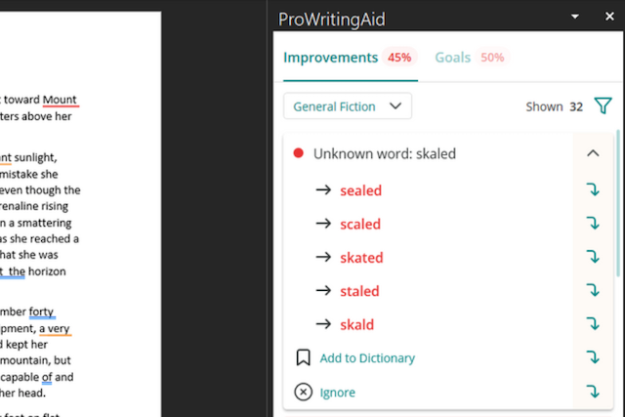The image size is (625, 417).
Task: Apply the 'skated' suggestion arrow icon
Action: coord(593,257)
